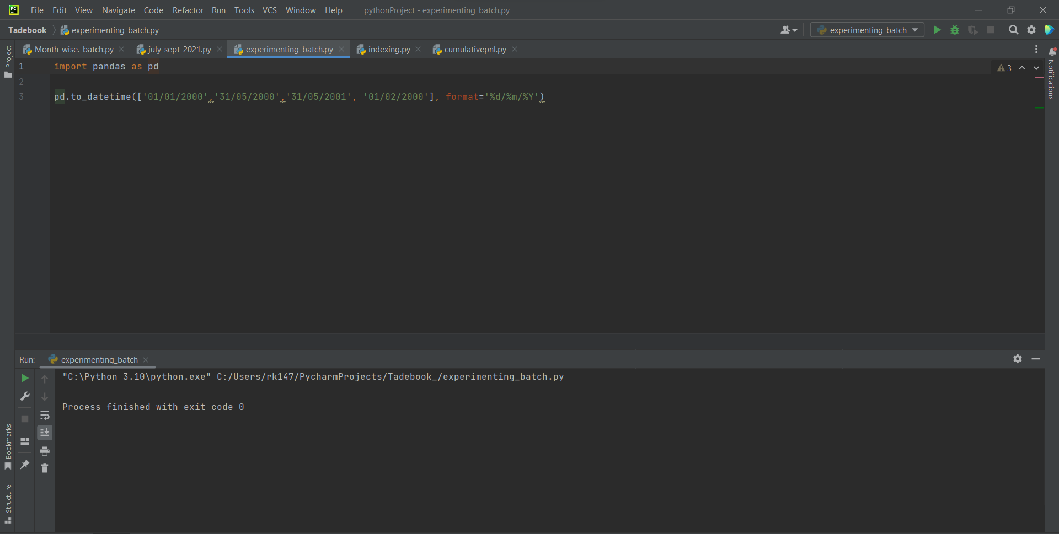
Task: Open JetBrains Toolbox icon at top right
Action: [x=1049, y=30]
